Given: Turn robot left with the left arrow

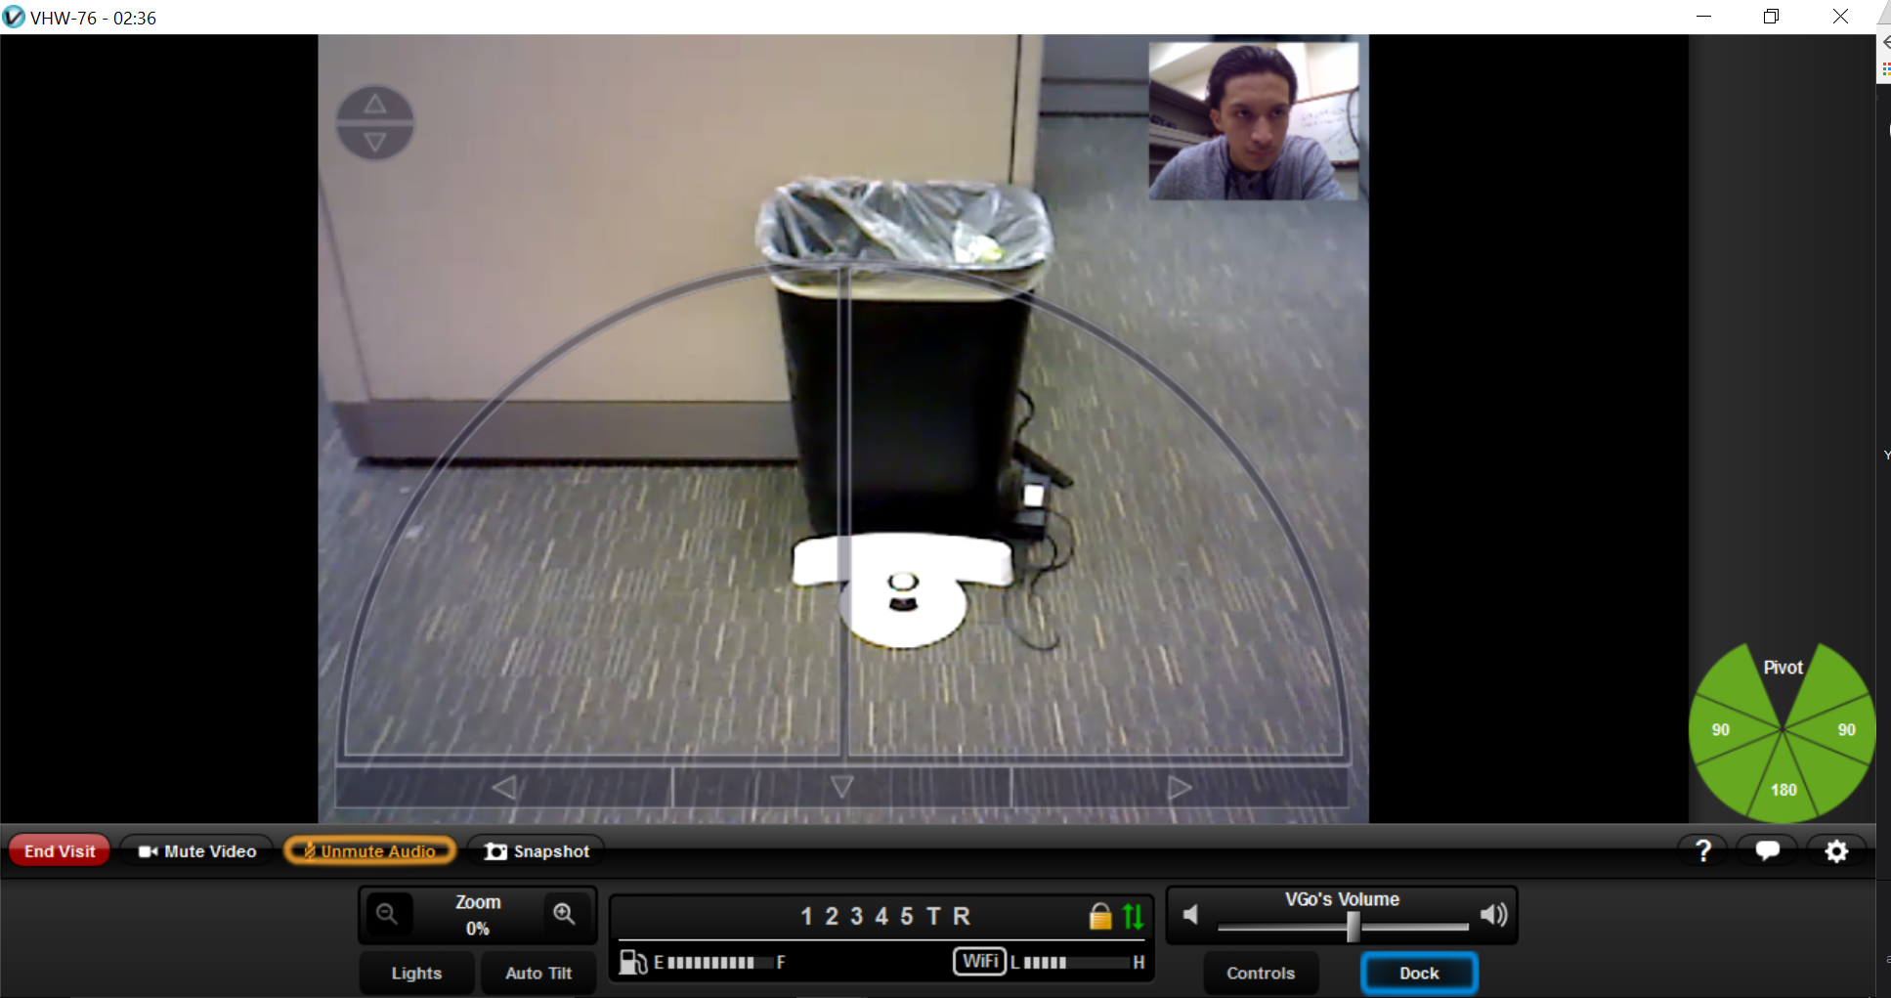Looking at the screenshot, I should point(504,787).
